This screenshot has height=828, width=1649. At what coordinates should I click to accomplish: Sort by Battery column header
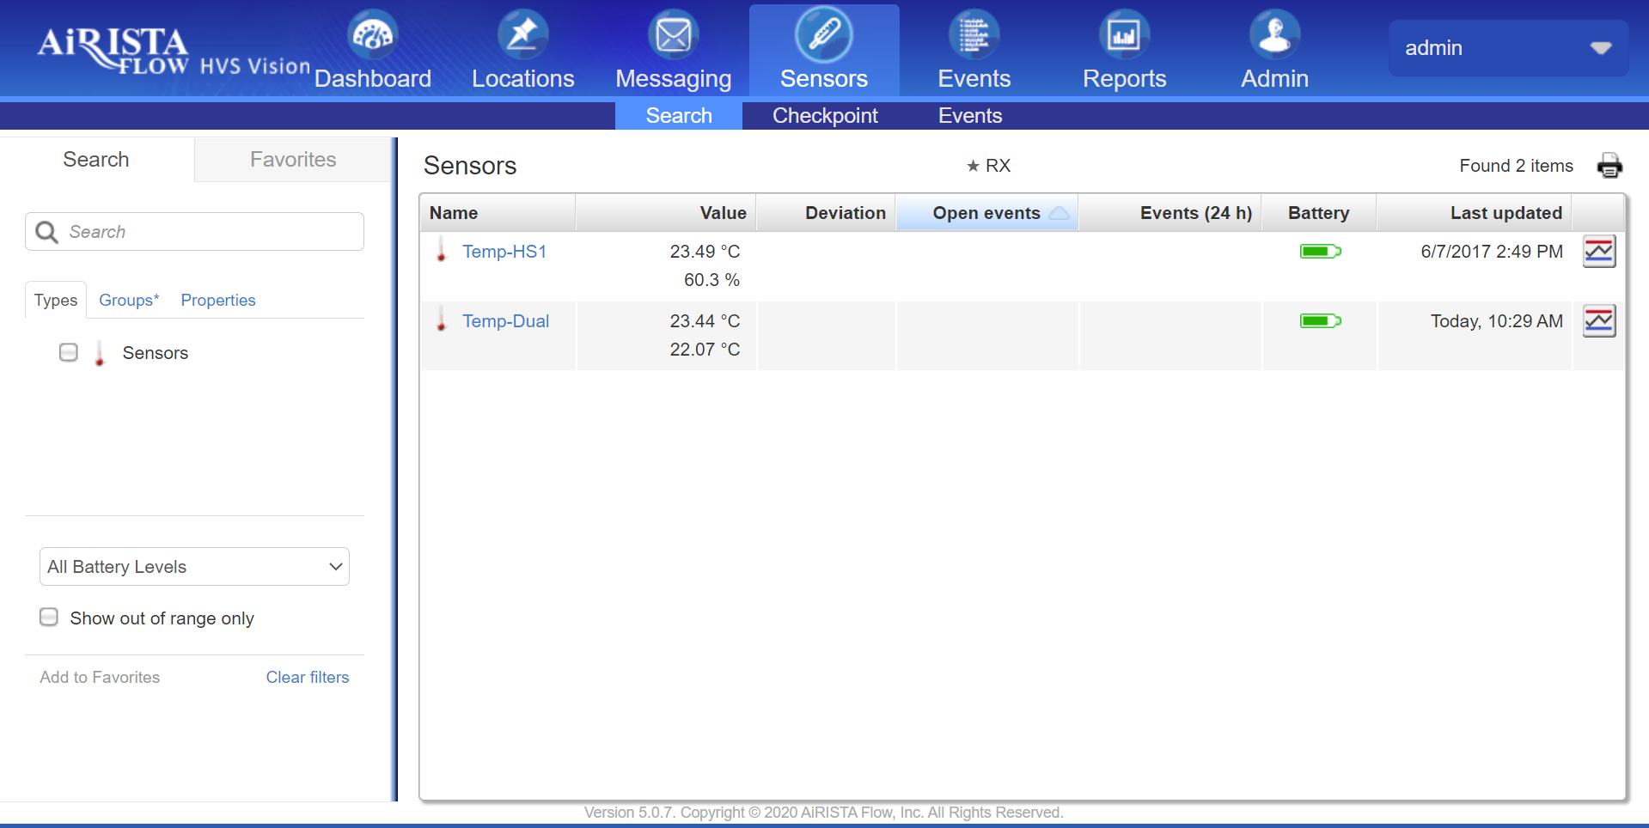(1319, 213)
